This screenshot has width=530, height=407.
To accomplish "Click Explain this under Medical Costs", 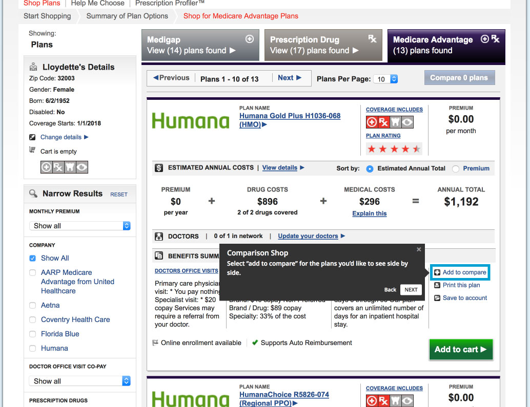I will coord(369,213).
